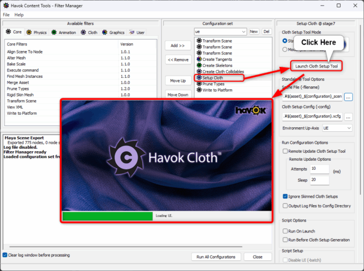
Task: Switch to the Physics filters tab
Action: coord(37,32)
